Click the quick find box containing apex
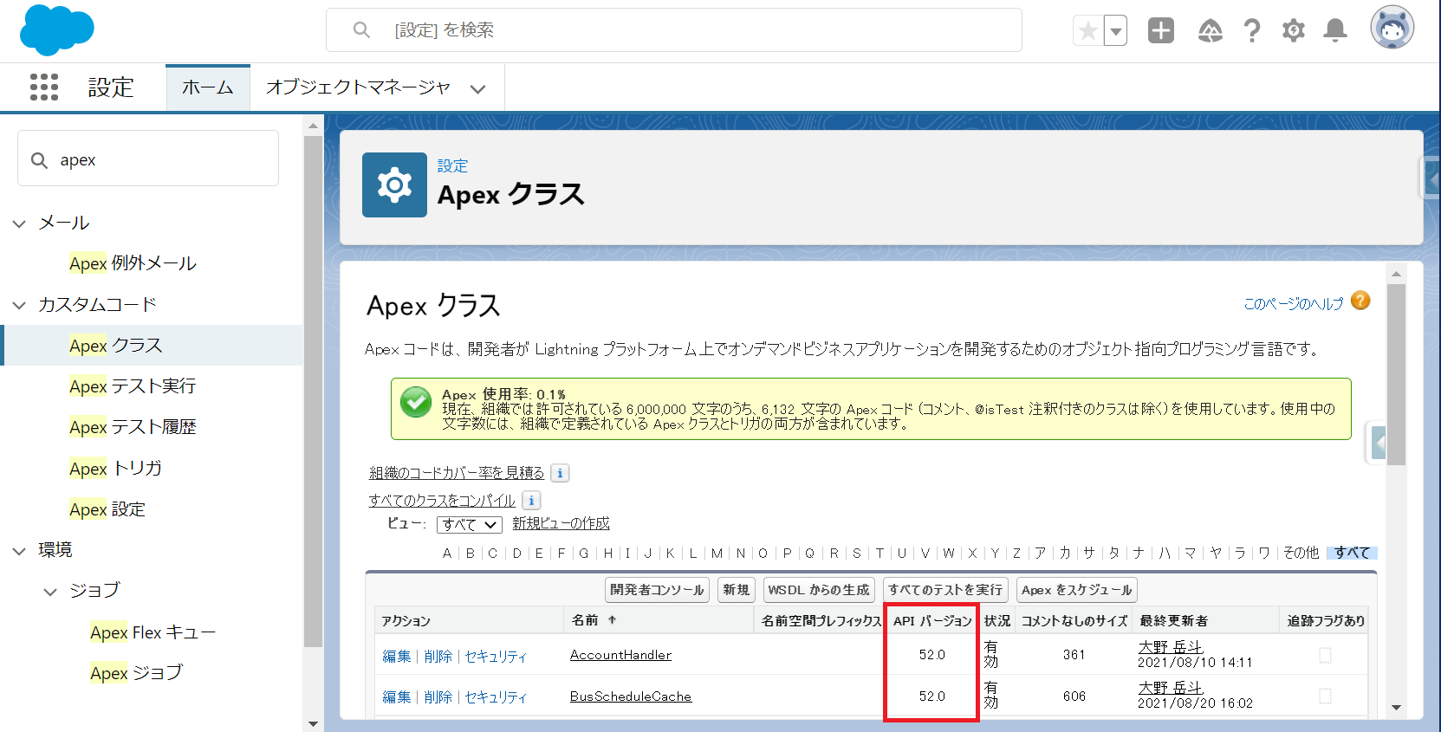This screenshot has width=1441, height=732. tap(148, 159)
